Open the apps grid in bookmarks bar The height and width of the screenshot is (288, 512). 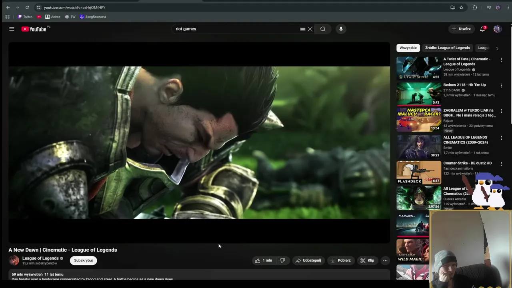pyautogui.click(x=7, y=17)
